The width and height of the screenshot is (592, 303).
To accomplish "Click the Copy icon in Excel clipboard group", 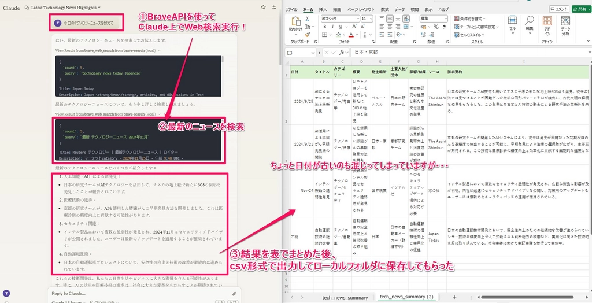I will click(x=308, y=27).
